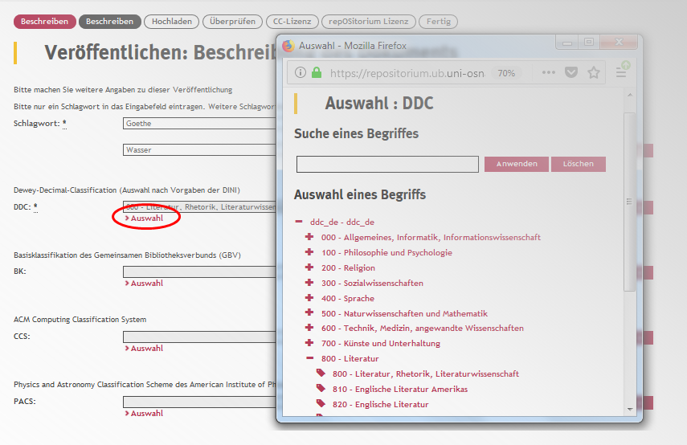
Task: Select 820 - Englische Literatur entry
Action: click(380, 405)
